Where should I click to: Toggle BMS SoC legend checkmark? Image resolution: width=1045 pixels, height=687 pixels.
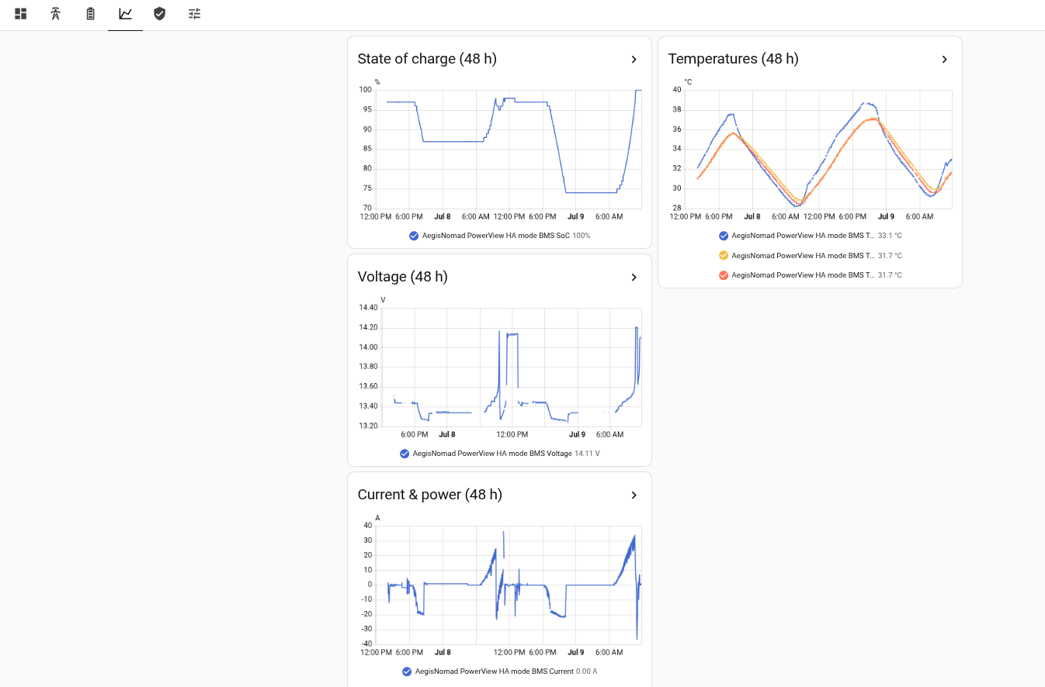pos(414,236)
